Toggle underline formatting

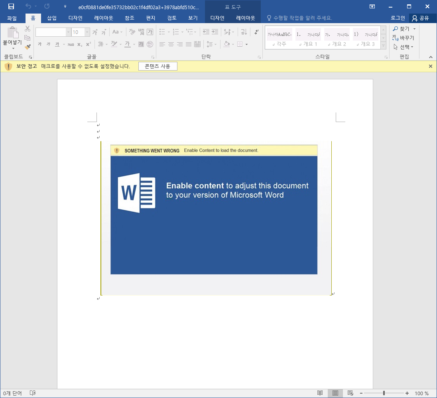point(57,44)
